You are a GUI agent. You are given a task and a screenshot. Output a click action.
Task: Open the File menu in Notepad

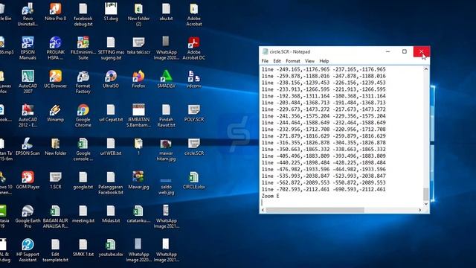(265, 61)
